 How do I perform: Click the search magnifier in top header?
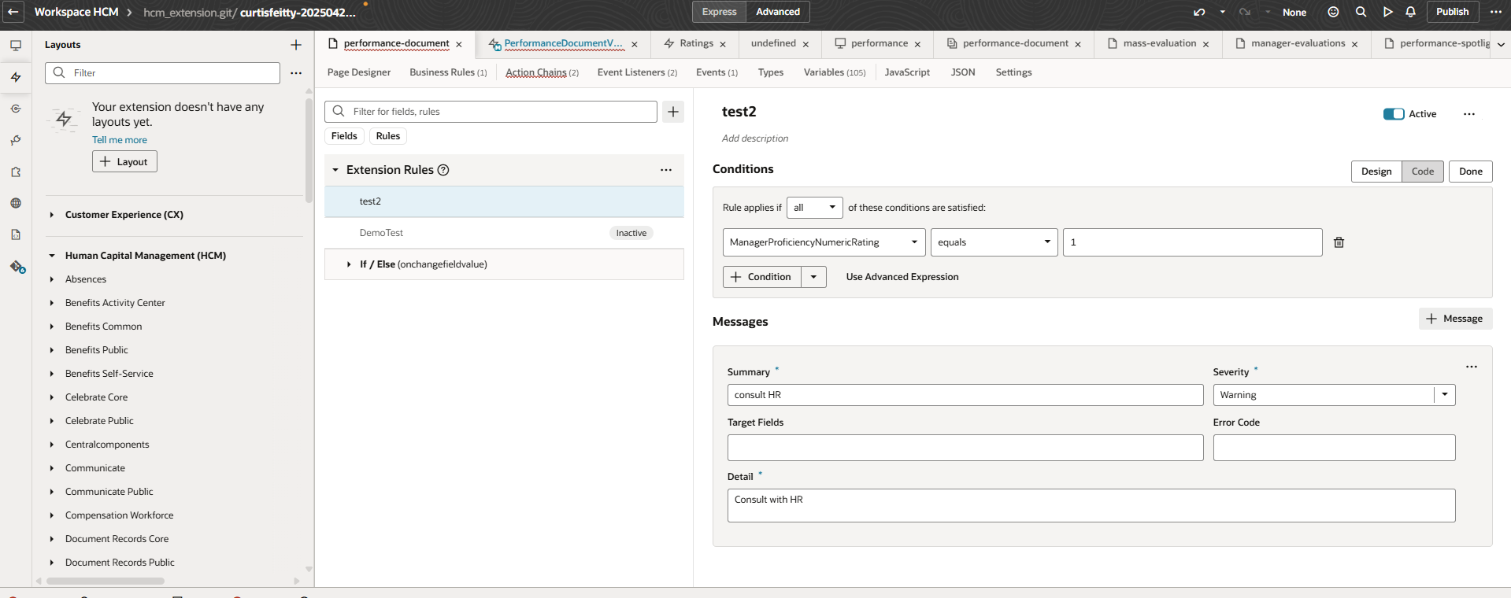[x=1361, y=12]
